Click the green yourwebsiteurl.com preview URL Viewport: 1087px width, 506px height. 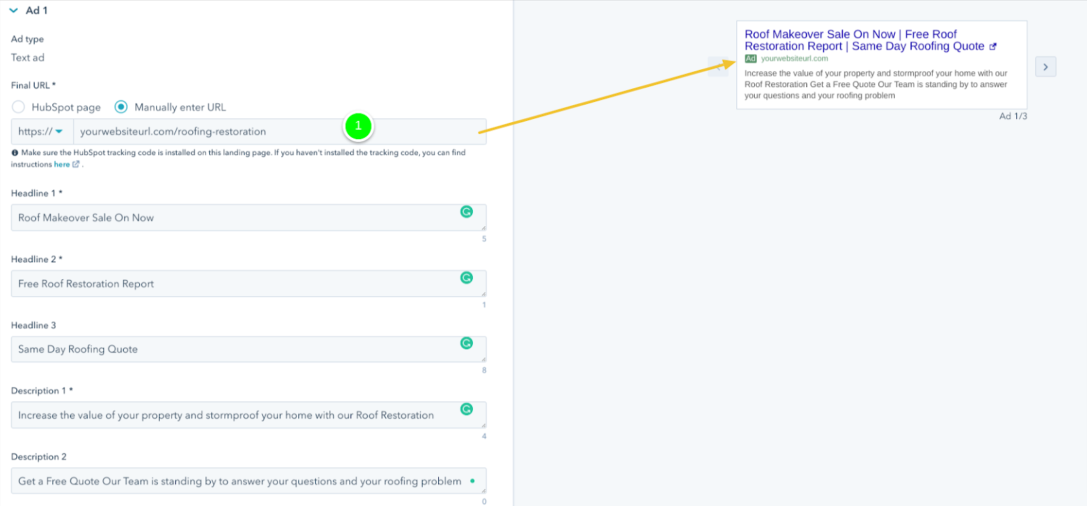pos(794,59)
